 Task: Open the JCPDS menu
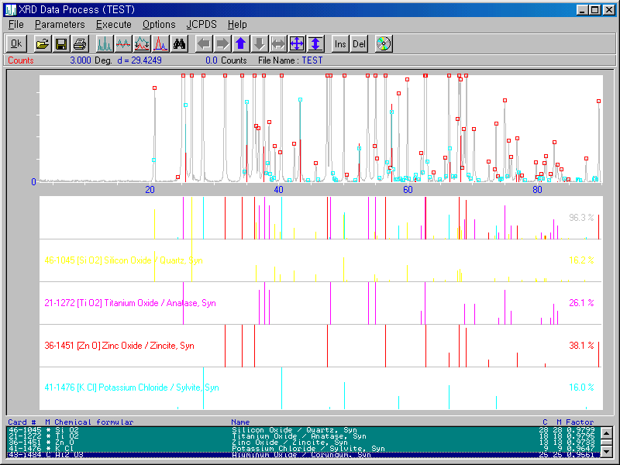201,24
